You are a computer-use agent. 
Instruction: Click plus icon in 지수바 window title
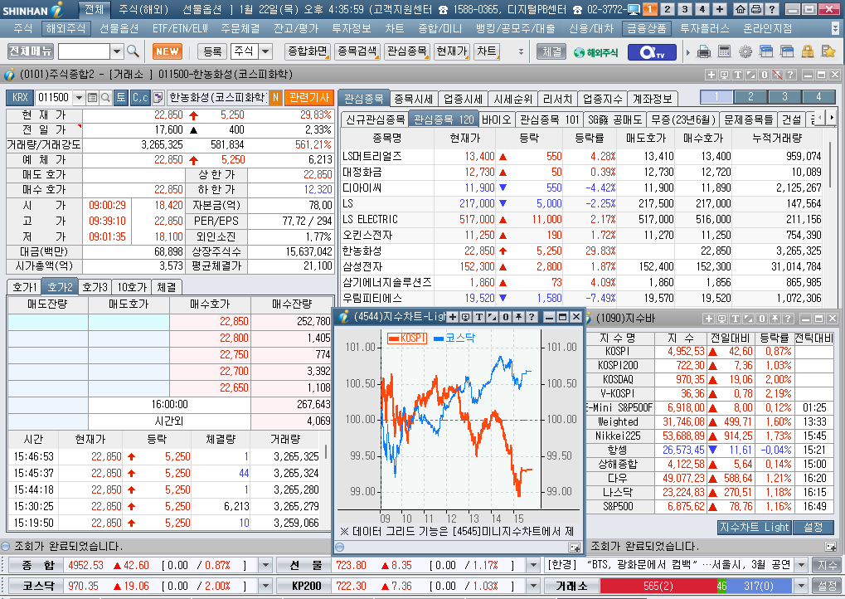709,319
